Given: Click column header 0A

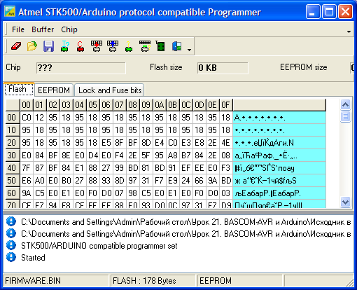Looking at the screenshot, I should pos(160,105).
